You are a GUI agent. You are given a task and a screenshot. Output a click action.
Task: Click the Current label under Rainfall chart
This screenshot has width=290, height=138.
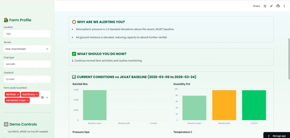[x=153, y=123]
